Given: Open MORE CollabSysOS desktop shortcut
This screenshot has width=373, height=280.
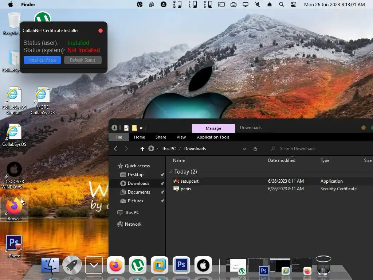Looking at the screenshot, I should [43, 101].
